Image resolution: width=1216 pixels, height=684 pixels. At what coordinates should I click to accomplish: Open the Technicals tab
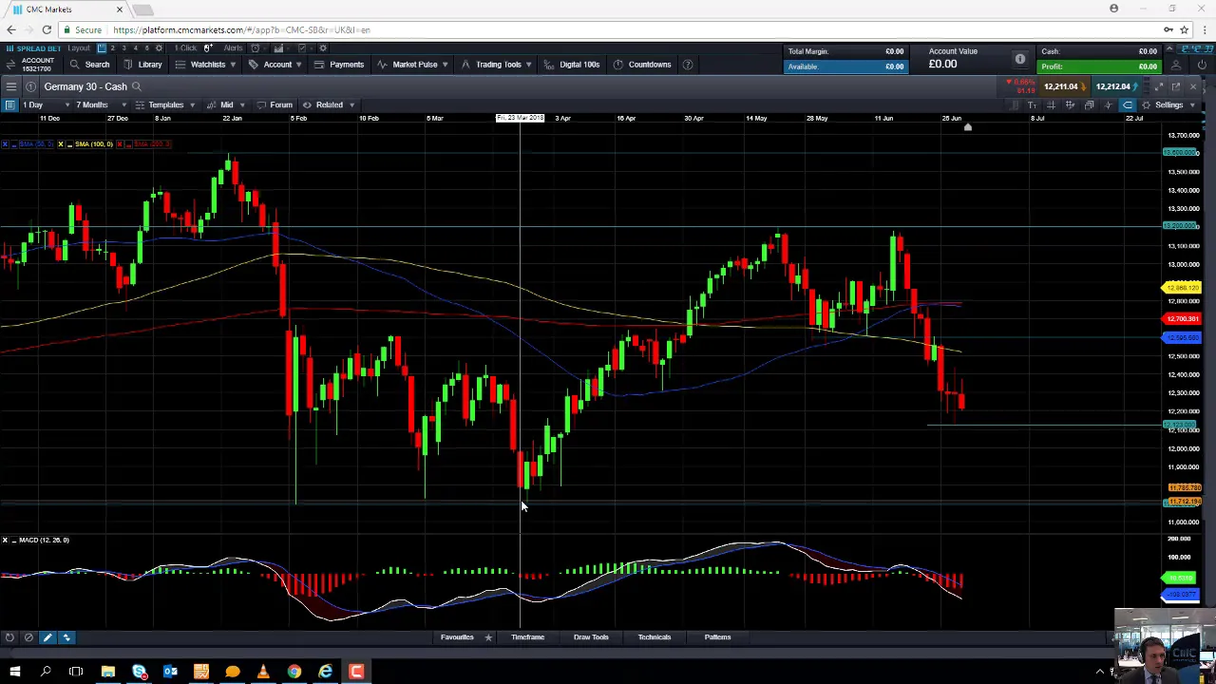[x=654, y=637]
